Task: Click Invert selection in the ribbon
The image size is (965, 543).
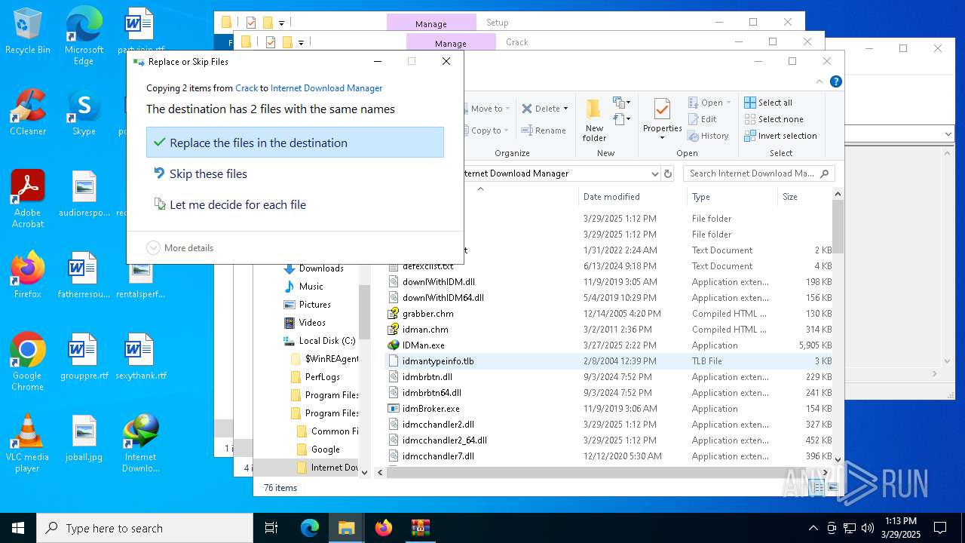Action: click(x=780, y=136)
